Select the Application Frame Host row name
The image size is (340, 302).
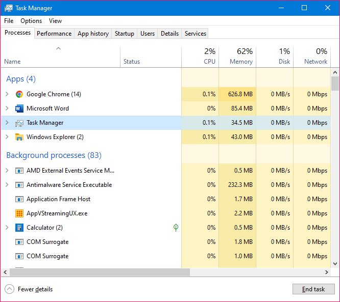coord(58,199)
